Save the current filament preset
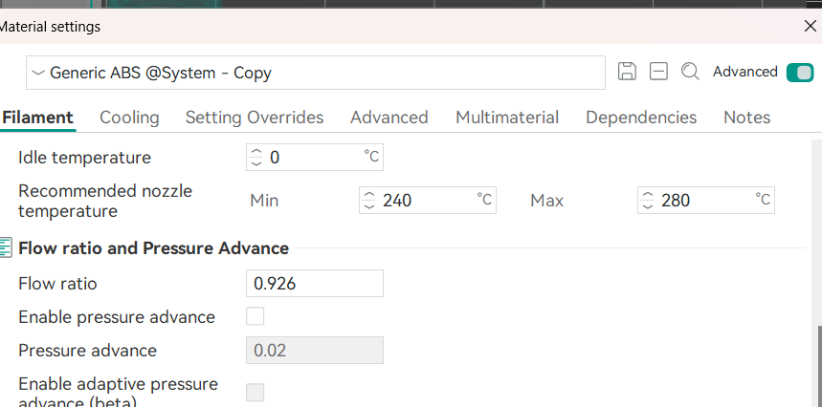Screen dimensions: 822x407 tap(627, 72)
